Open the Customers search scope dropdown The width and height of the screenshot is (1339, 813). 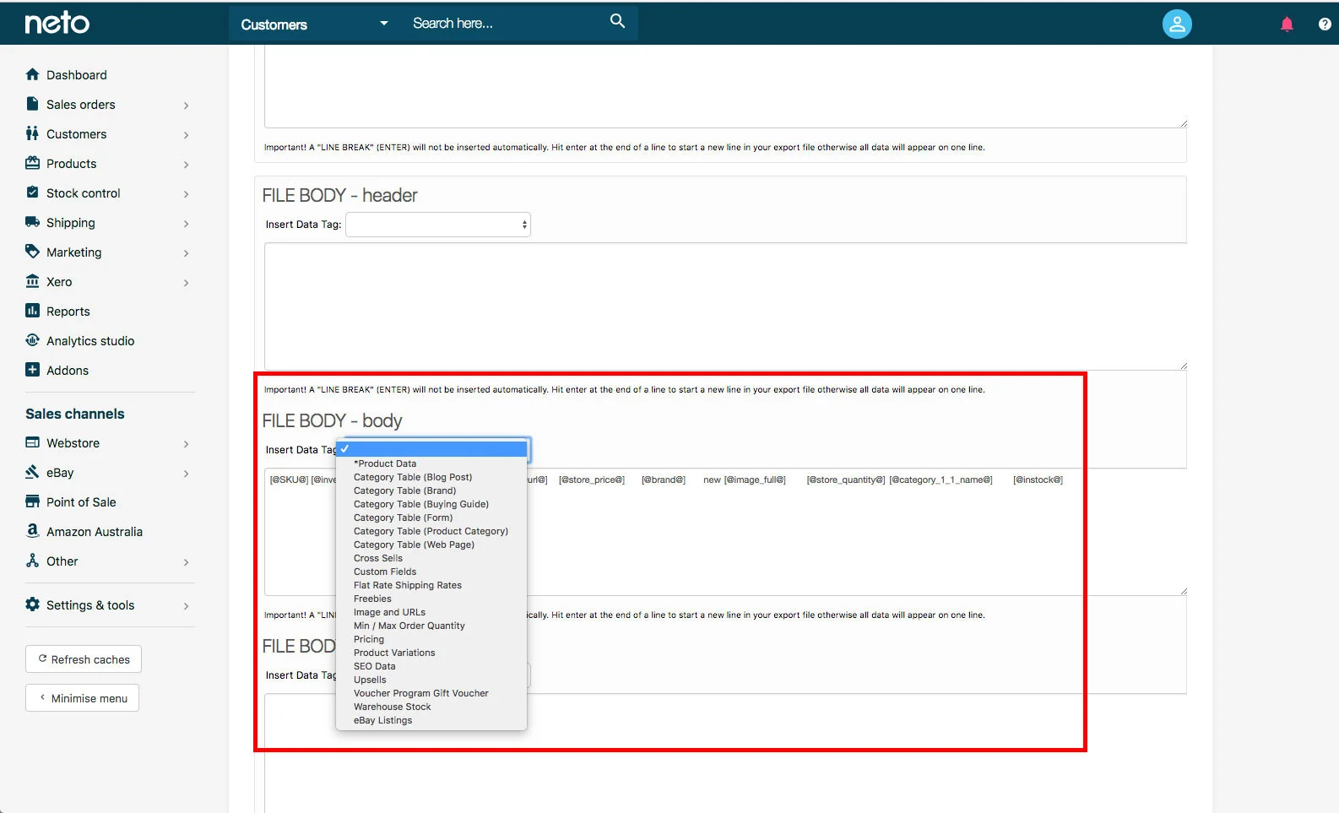point(314,24)
